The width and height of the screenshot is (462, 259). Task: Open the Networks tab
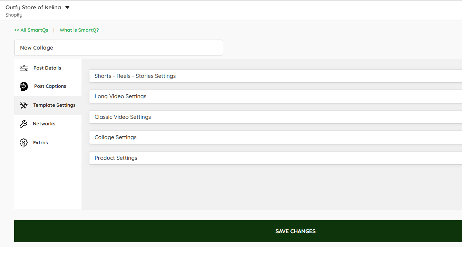coord(48,124)
